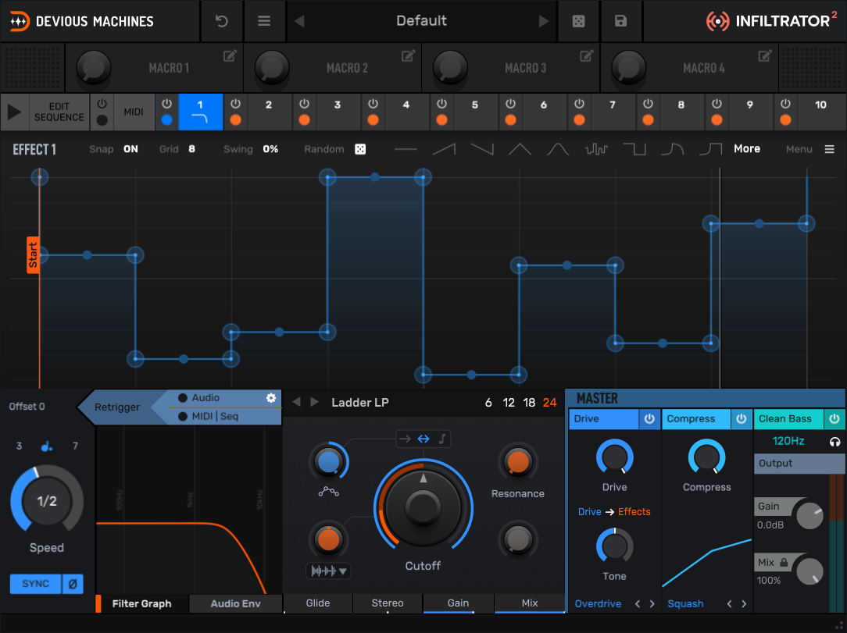Enable the Audio retrigger option
Image resolution: width=847 pixels, height=633 pixels.
pos(183,398)
